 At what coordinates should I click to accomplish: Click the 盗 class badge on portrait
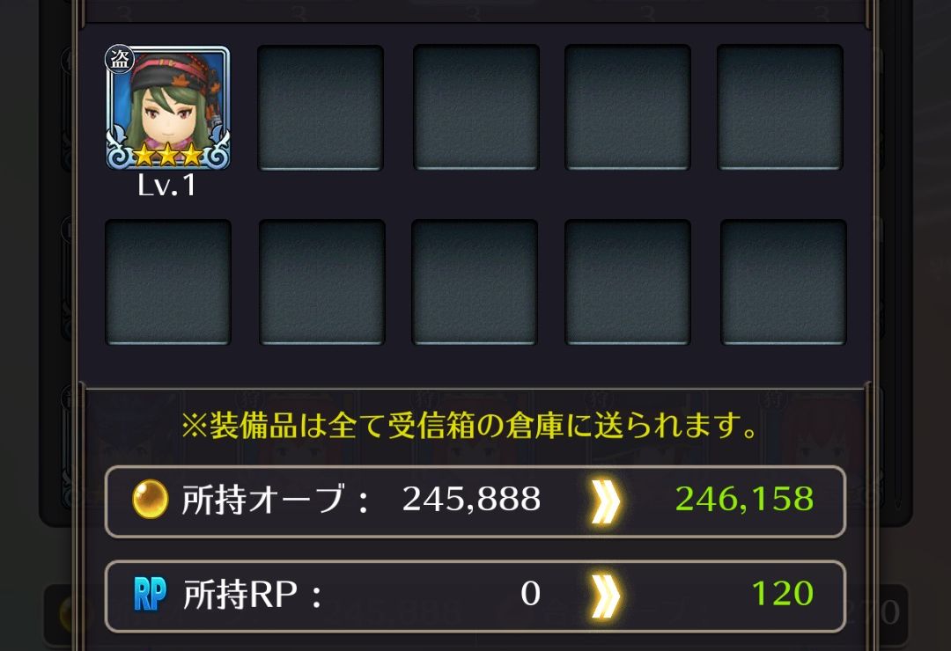pyautogui.click(x=120, y=60)
